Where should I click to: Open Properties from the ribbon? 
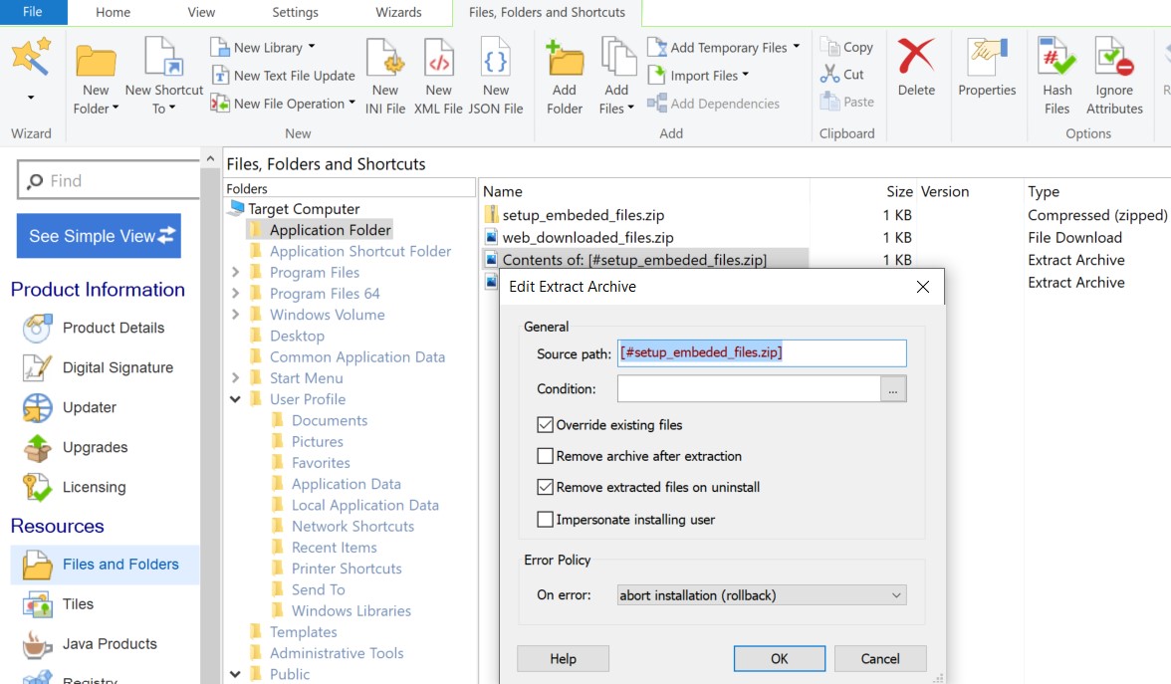coord(986,60)
